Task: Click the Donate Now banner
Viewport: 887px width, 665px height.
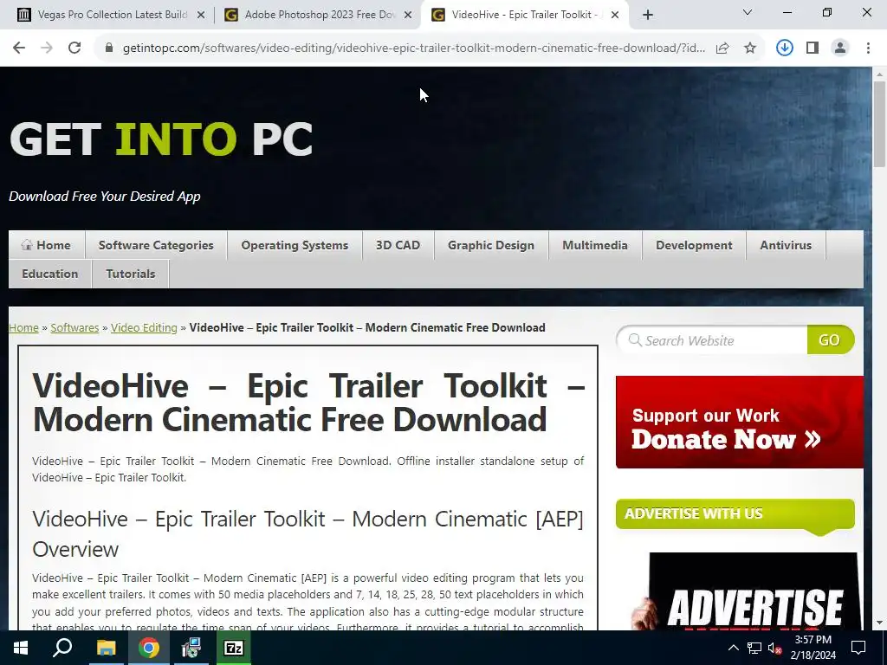Action: coord(740,422)
